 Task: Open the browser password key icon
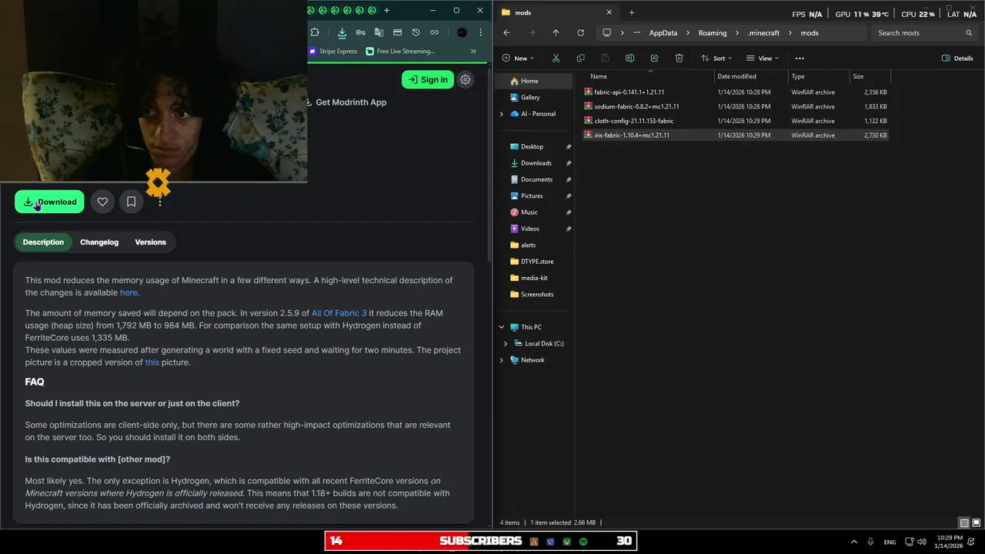(x=360, y=32)
